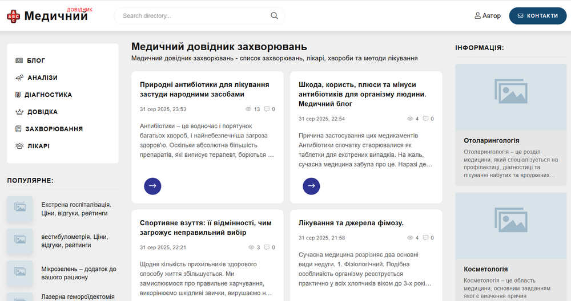Open the ЛІКАРІ menu item
Viewport: 571px width, 301px height.
point(39,146)
